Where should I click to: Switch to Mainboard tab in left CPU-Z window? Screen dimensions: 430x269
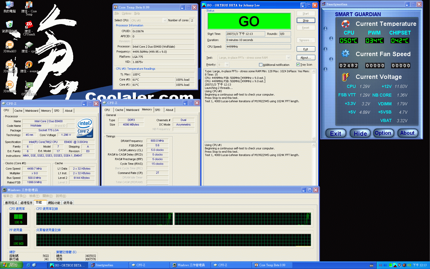[x=32, y=111]
